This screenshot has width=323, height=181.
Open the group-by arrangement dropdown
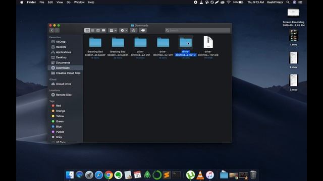tap(113, 30)
